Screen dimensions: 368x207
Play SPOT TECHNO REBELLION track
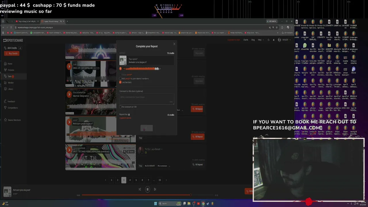pyautogui.click(x=69, y=150)
